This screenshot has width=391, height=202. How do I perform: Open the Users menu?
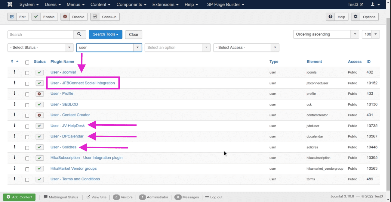(x=53, y=5)
